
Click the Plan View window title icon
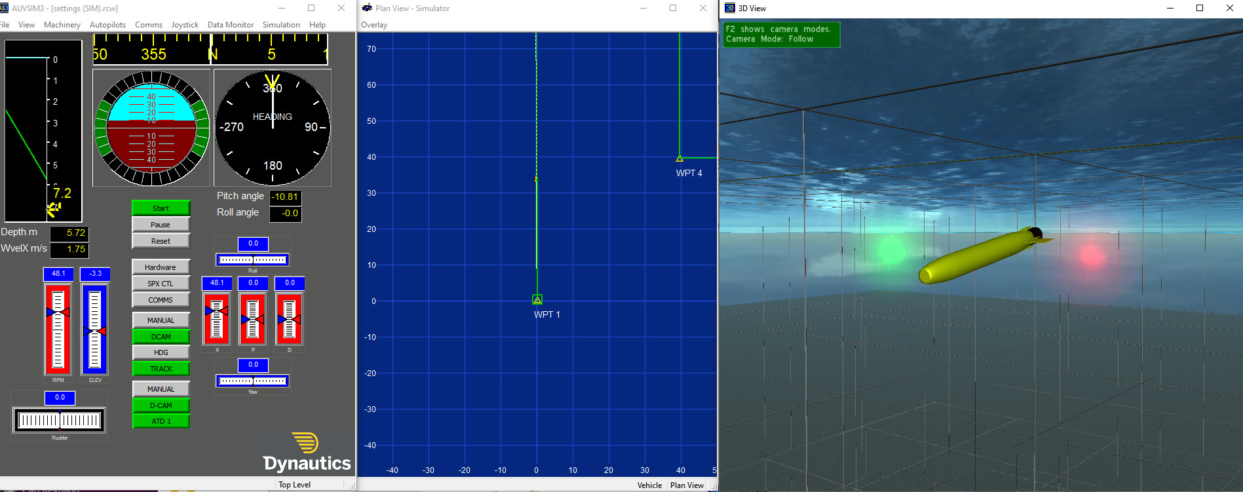click(367, 8)
